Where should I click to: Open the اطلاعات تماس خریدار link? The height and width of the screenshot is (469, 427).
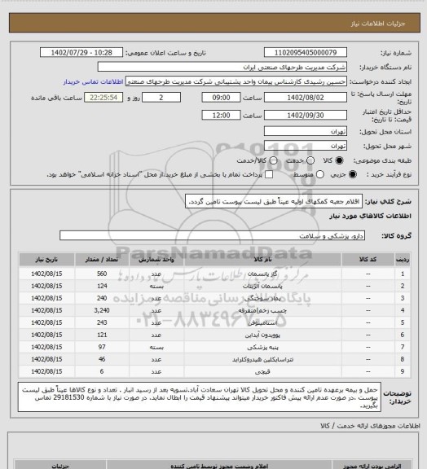coord(94,81)
